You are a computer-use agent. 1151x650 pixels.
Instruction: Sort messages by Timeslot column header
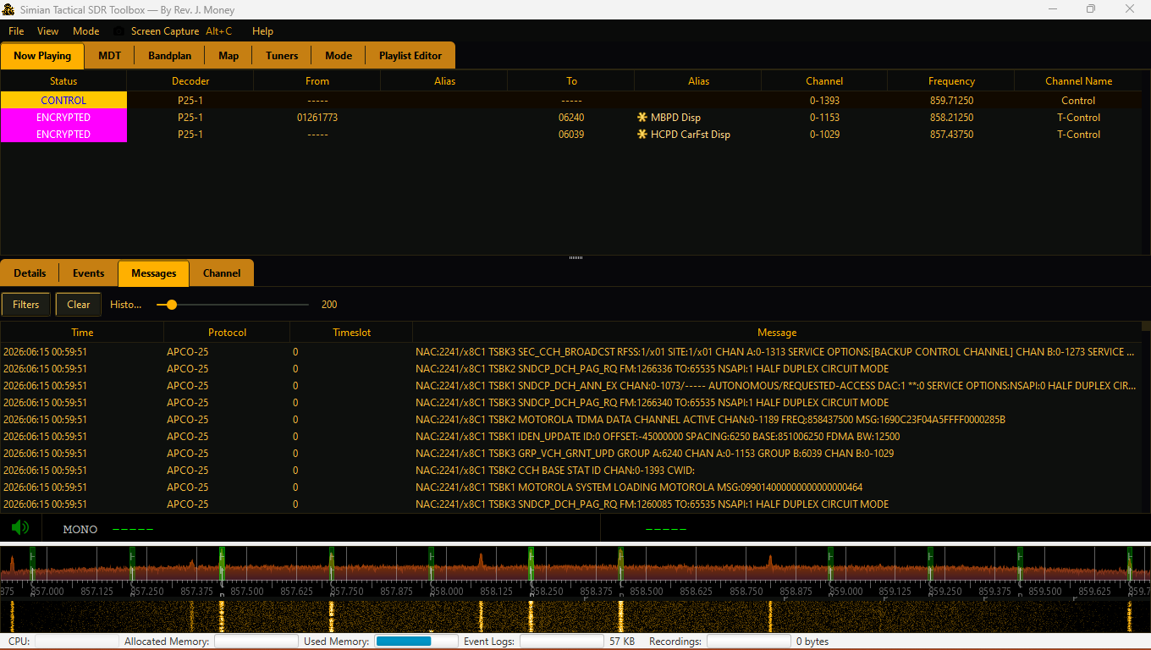351,333
